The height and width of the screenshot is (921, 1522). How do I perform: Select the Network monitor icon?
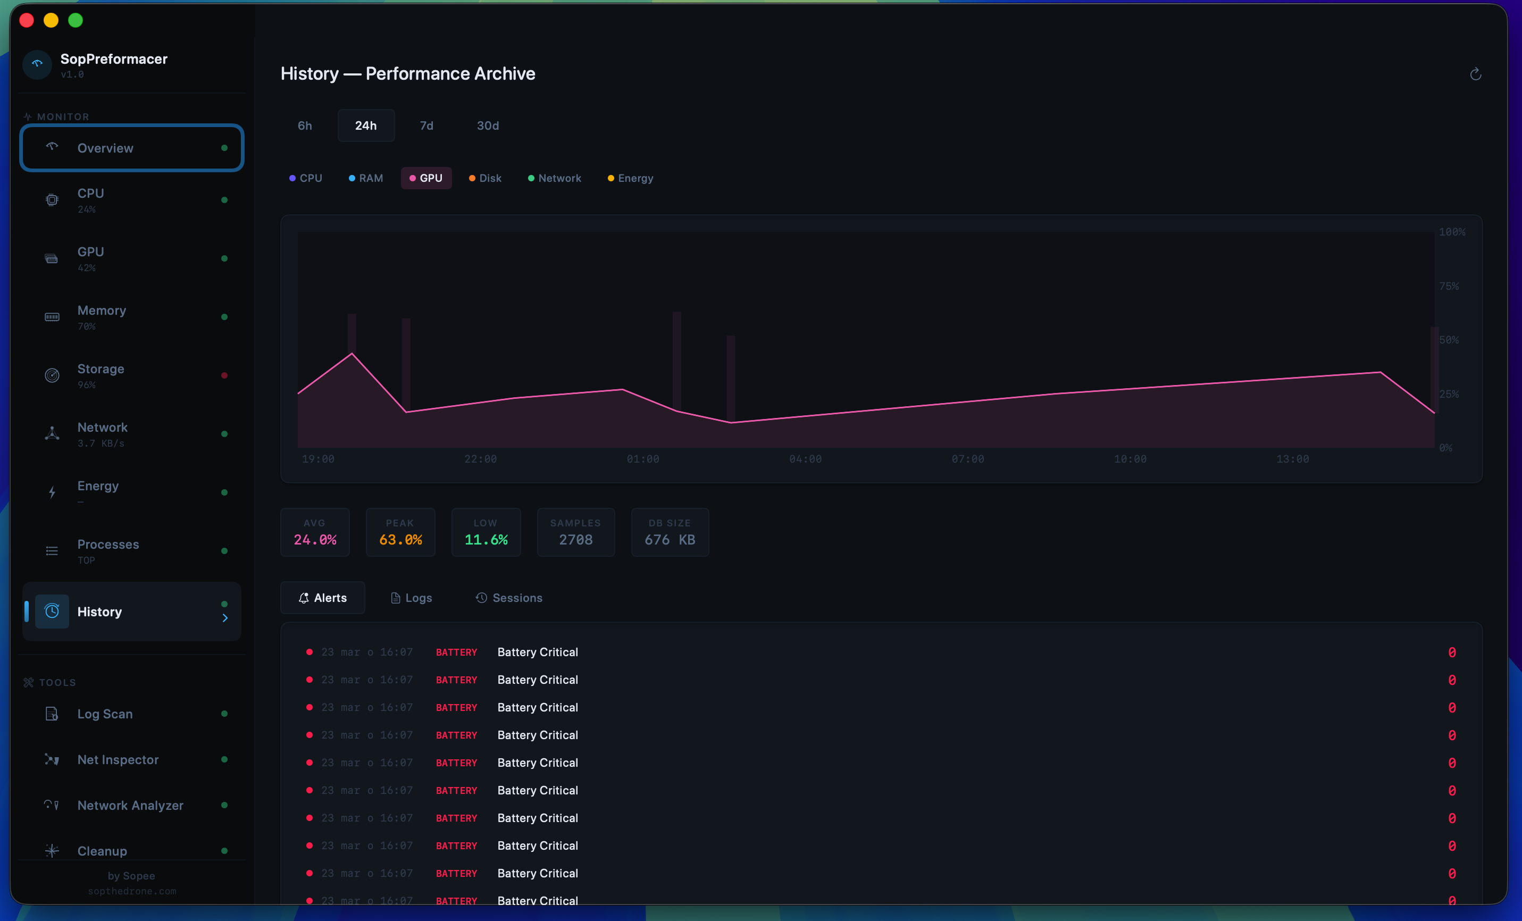(x=52, y=433)
